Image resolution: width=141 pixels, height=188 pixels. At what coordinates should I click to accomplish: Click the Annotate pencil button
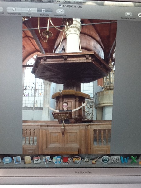[x=60, y=12]
